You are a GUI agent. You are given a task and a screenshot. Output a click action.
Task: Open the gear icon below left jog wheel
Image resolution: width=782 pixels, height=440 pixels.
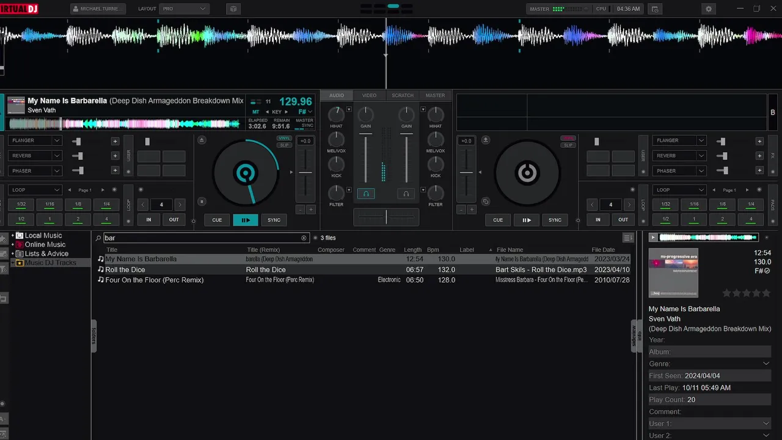pyautogui.click(x=193, y=221)
